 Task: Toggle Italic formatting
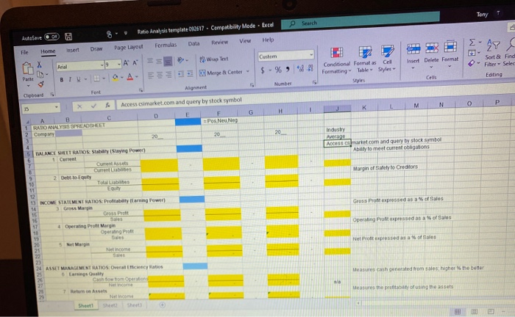click(70, 79)
